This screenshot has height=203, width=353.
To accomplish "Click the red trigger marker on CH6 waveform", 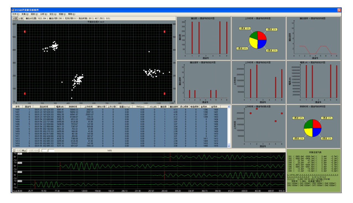I will 35,184.
